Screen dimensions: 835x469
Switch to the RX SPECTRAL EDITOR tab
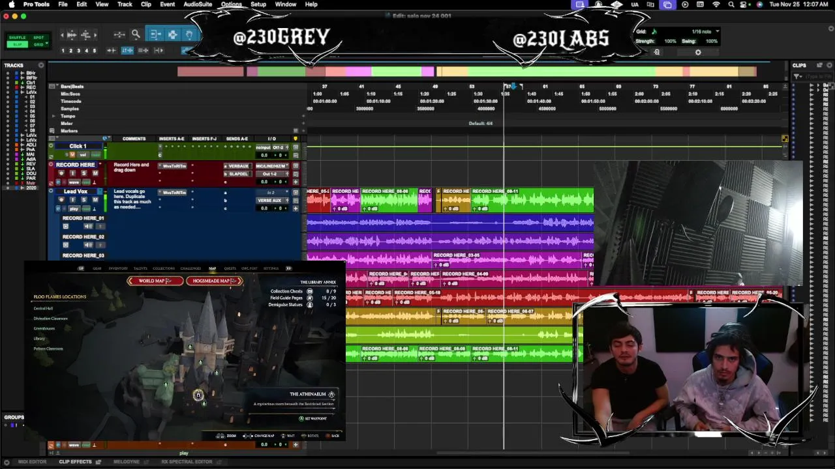[x=187, y=462]
